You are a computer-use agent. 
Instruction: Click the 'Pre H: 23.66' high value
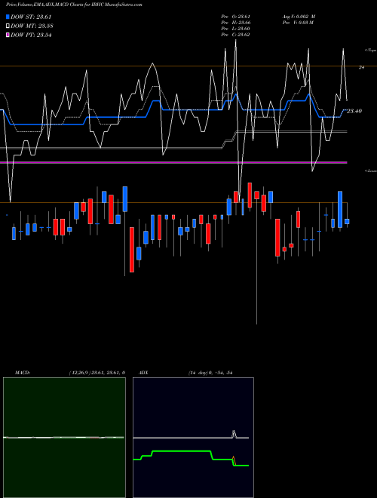tap(235, 23)
